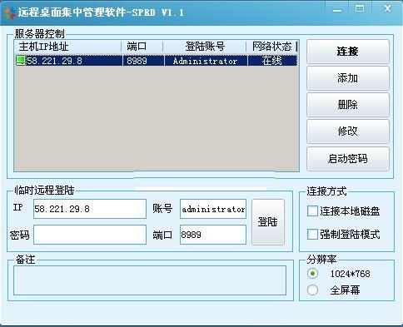Sort by 主机IP地址 column header
Screen dimensions: 403x327
(67, 47)
